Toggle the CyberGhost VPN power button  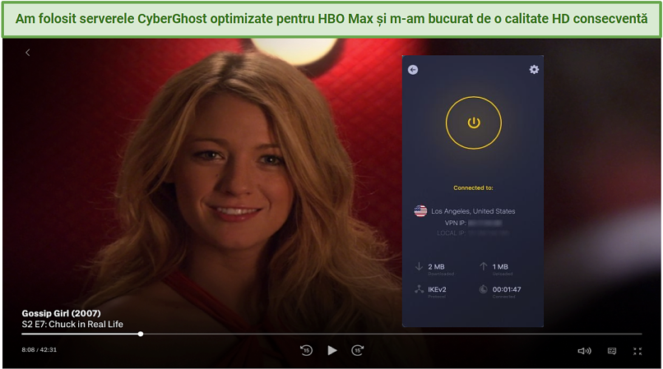click(x=474, y=122)
